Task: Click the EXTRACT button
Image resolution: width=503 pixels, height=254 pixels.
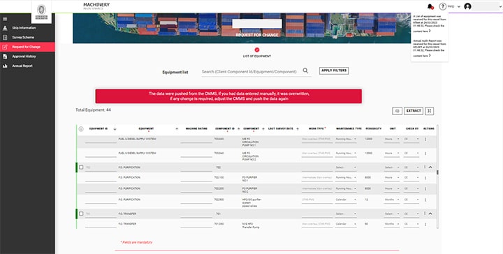Action: pyautogui.click(x=414, y=111)
